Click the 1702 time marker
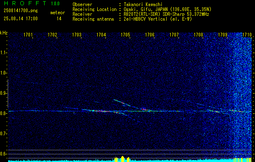This screenshot has height=162, width=255. [52, 35]
